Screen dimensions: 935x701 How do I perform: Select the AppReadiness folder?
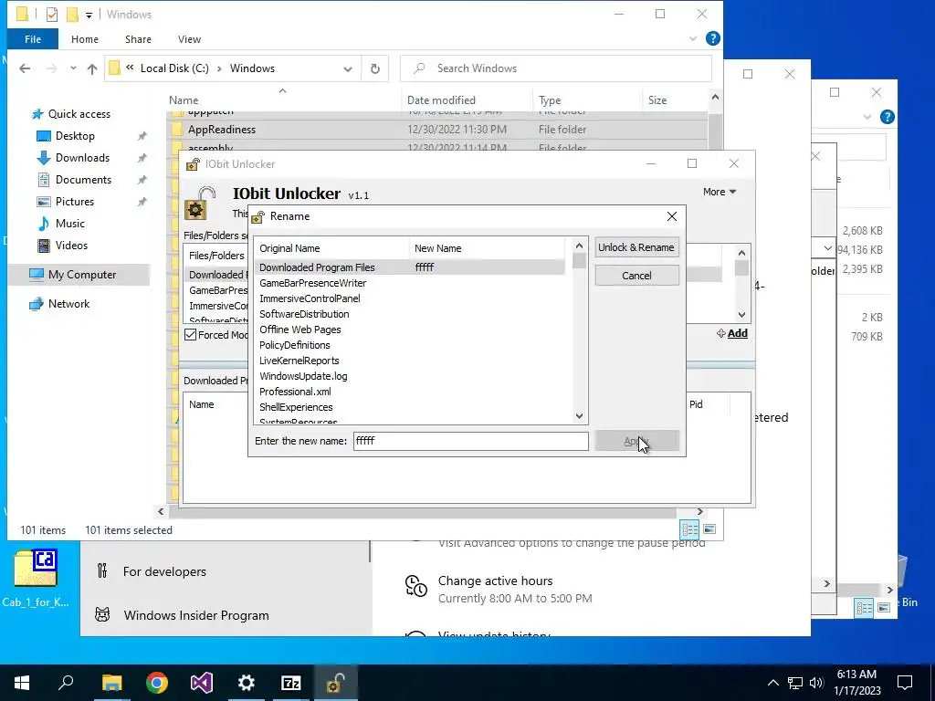tap(221, 130)
